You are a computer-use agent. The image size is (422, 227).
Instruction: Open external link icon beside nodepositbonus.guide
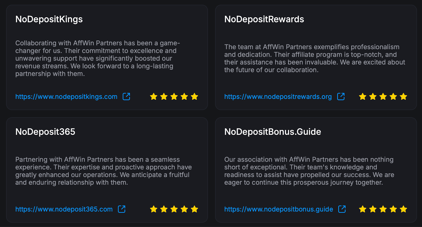click(x=342, y=209)
